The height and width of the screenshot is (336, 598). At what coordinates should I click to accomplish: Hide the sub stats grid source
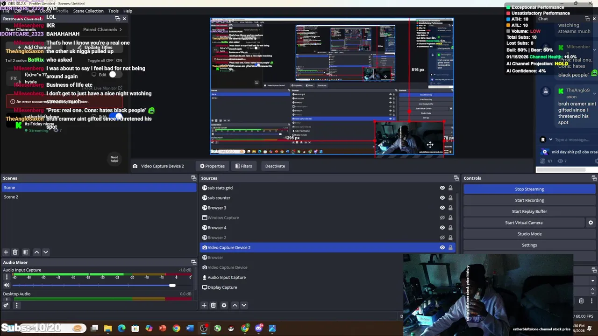click(x=442, y=188)
